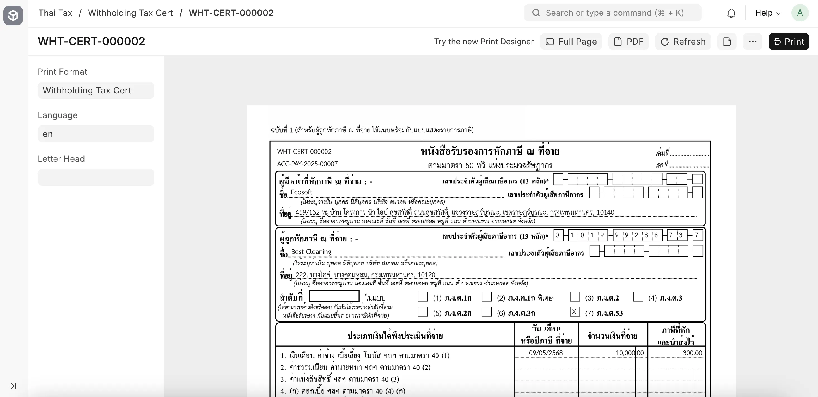This screenshot has height=397, width=818.
Task: Open the Print Format dropdown field
Action: (x=96, y=90)
